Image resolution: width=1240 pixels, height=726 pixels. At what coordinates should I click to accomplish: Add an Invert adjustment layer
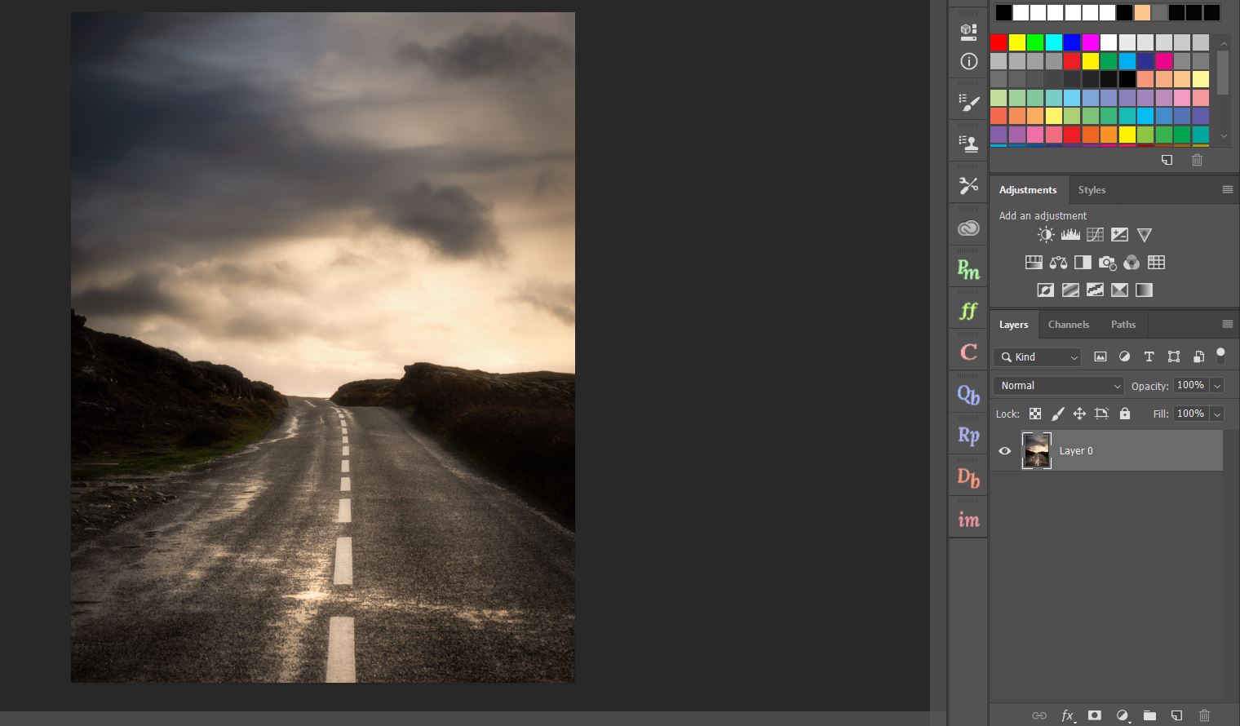[1045, 290]
